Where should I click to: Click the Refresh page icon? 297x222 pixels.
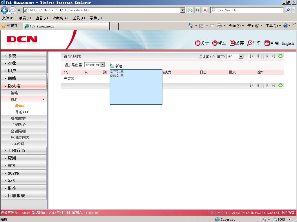(x=198, y=10)
